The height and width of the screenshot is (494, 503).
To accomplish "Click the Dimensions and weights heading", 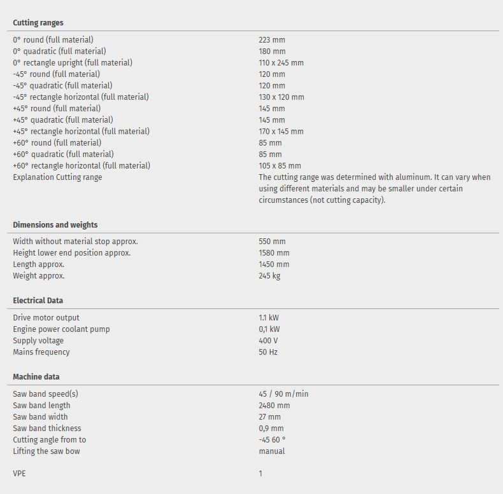I will tap(55, 225).
